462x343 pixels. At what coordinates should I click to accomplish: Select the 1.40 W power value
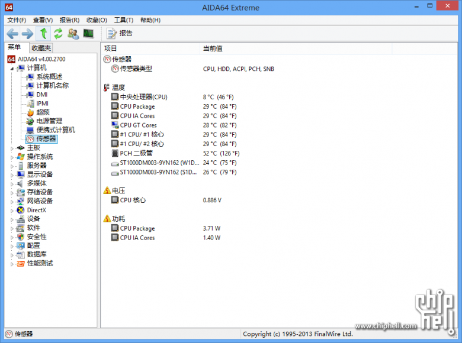click(x=211, y=238)
